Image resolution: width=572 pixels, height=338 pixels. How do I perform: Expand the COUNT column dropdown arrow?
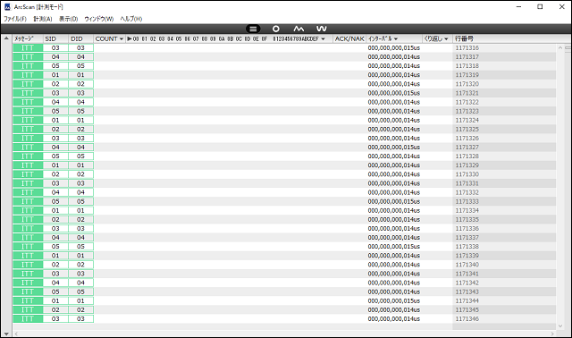point(122,39)
